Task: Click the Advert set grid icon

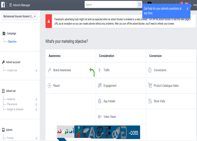Action: coord(3,91)
